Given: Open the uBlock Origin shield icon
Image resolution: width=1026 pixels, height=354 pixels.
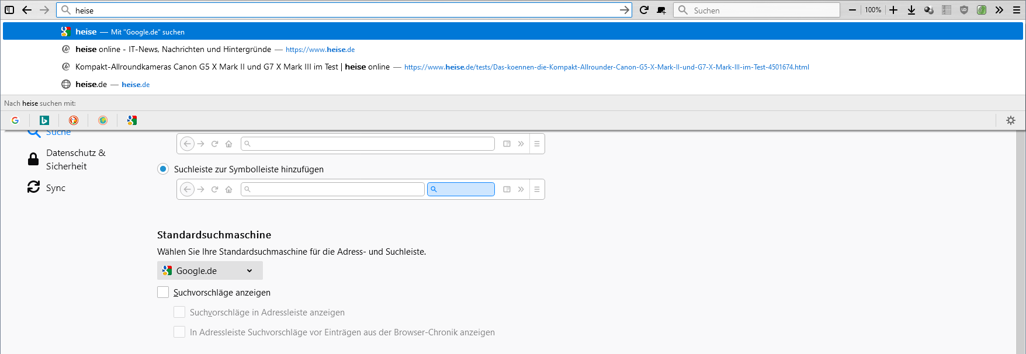Looking at the screenshot, I should click(x=964, y=10).
